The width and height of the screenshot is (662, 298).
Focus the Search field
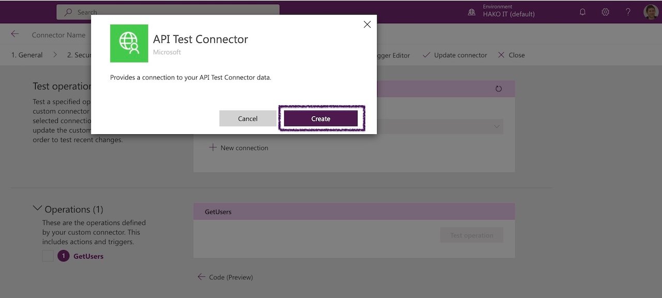point(168,12)
